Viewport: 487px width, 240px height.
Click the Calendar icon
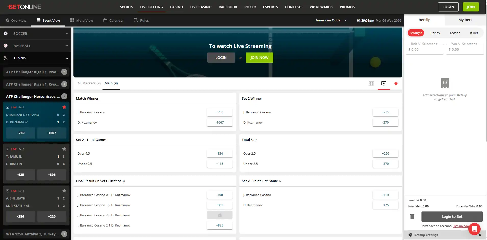pyautogui.click(x=105, y=20)
